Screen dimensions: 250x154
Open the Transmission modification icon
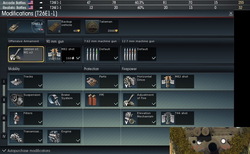click(x=17, y=136)
